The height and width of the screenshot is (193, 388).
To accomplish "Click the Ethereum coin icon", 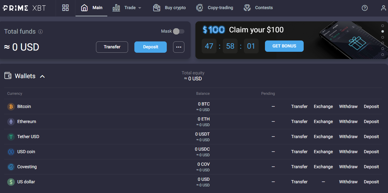I will pyautogui.click(x=11, y=122).
